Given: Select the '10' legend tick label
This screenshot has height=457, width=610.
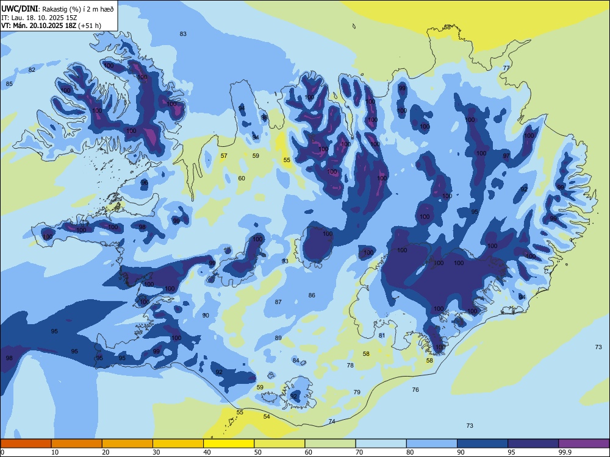Looking at the screenshot, I should click(55, 452).
